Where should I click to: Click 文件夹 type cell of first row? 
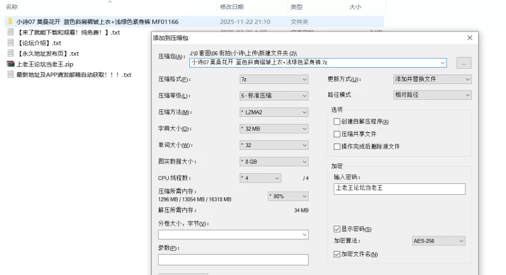coord(299,21)
